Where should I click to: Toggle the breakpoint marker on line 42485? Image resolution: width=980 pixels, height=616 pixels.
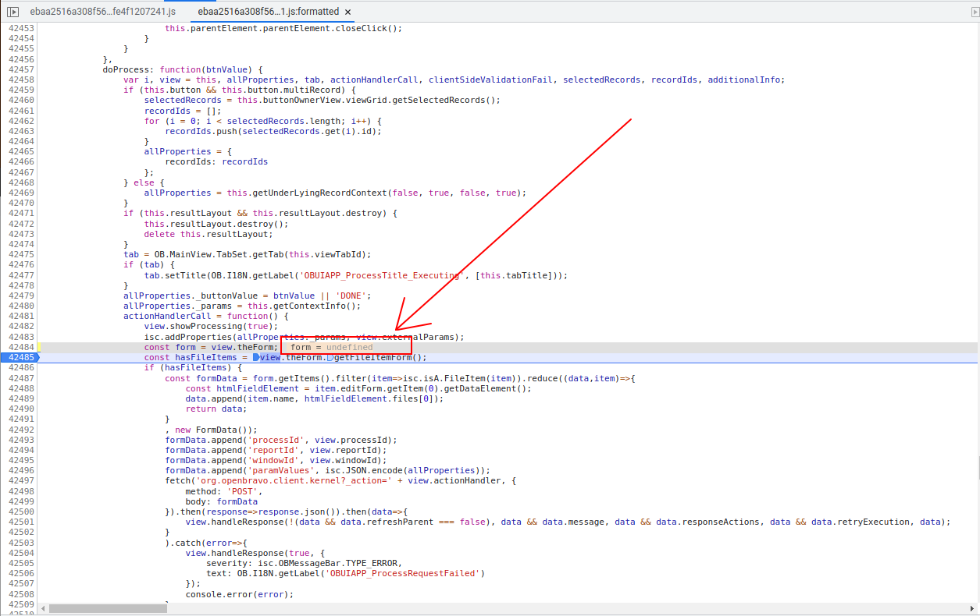[19, 358]
